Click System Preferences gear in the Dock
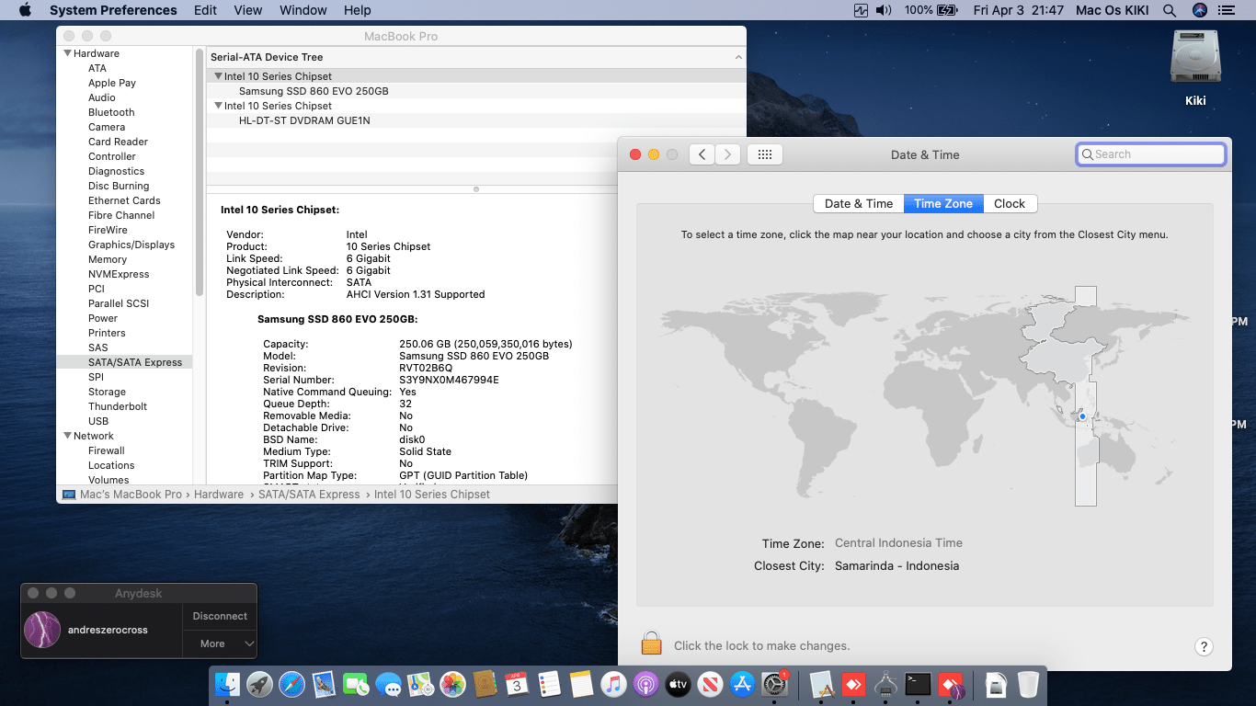The height and width of the screenshot is (706, 1256). click(x=774, y=684)
